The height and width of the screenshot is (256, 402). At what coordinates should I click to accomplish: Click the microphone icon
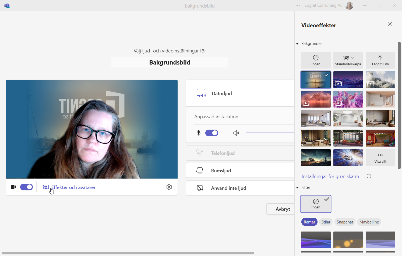click(x=199, y=133)
